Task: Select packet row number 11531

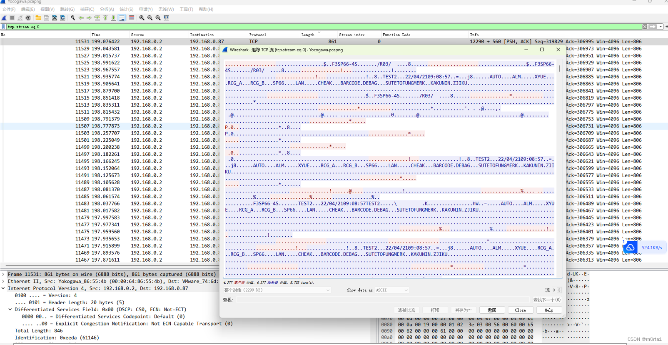Action: click(333, 42)
